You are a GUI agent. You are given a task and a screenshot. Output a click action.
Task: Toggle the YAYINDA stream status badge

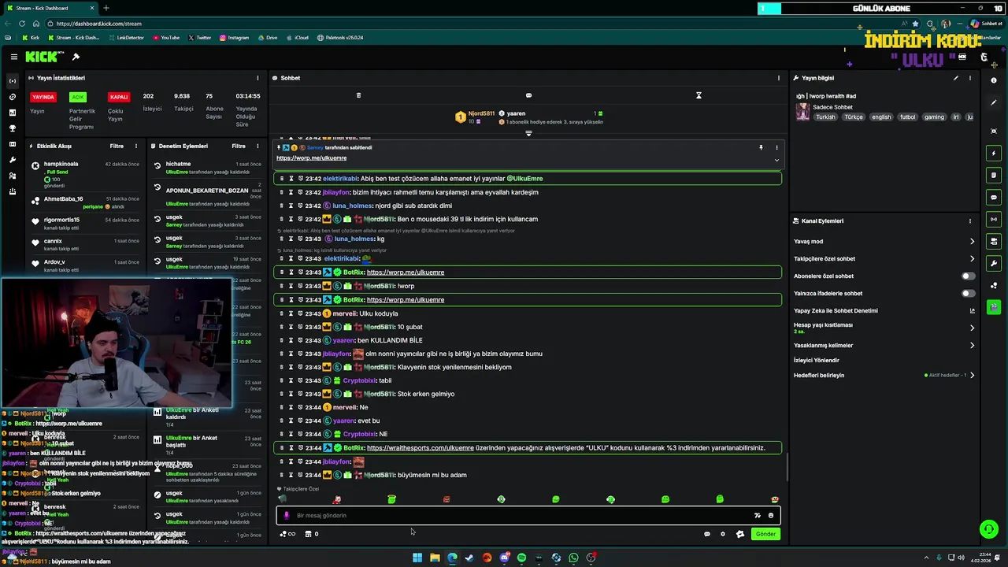(x=43, y=97)
